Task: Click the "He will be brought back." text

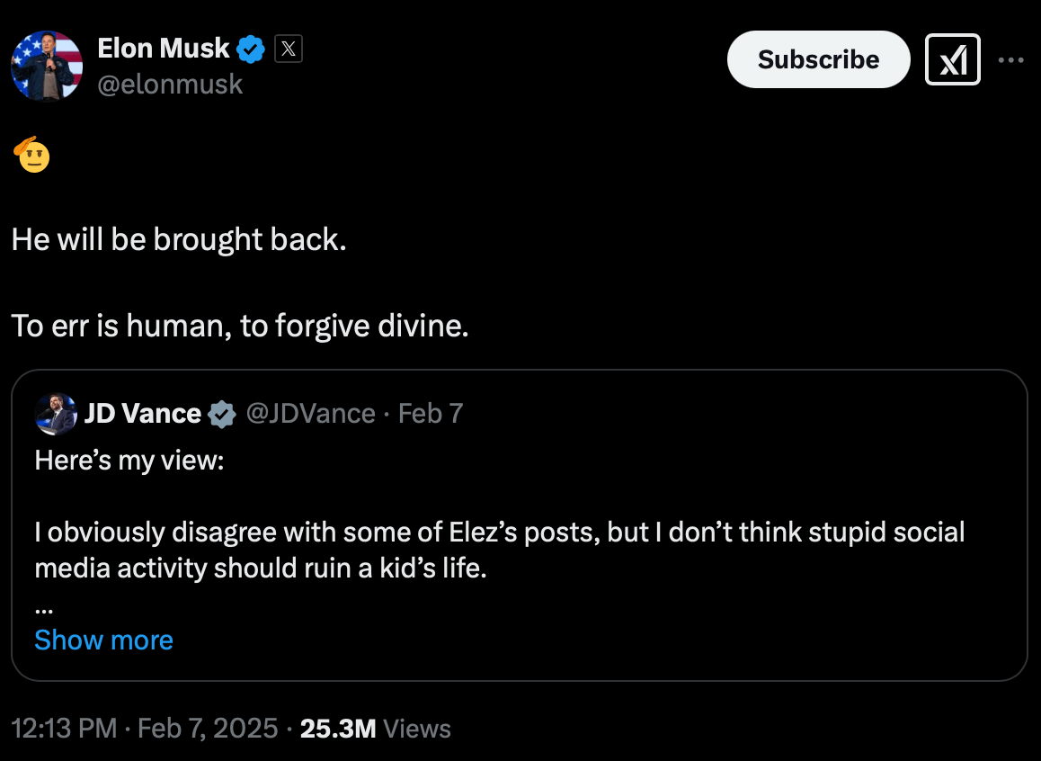Action: (x=179, y=240)
